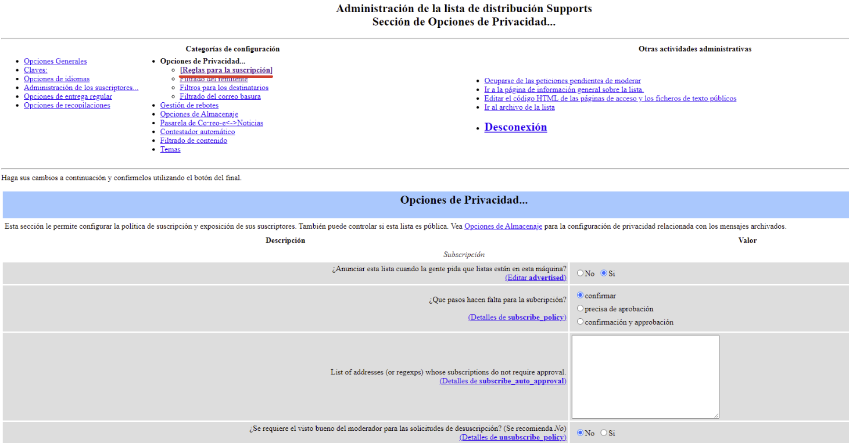Open Opciones de Almacenaje in category list
Viewport: 849px width, 443px height.
click(x=199, y=114)
